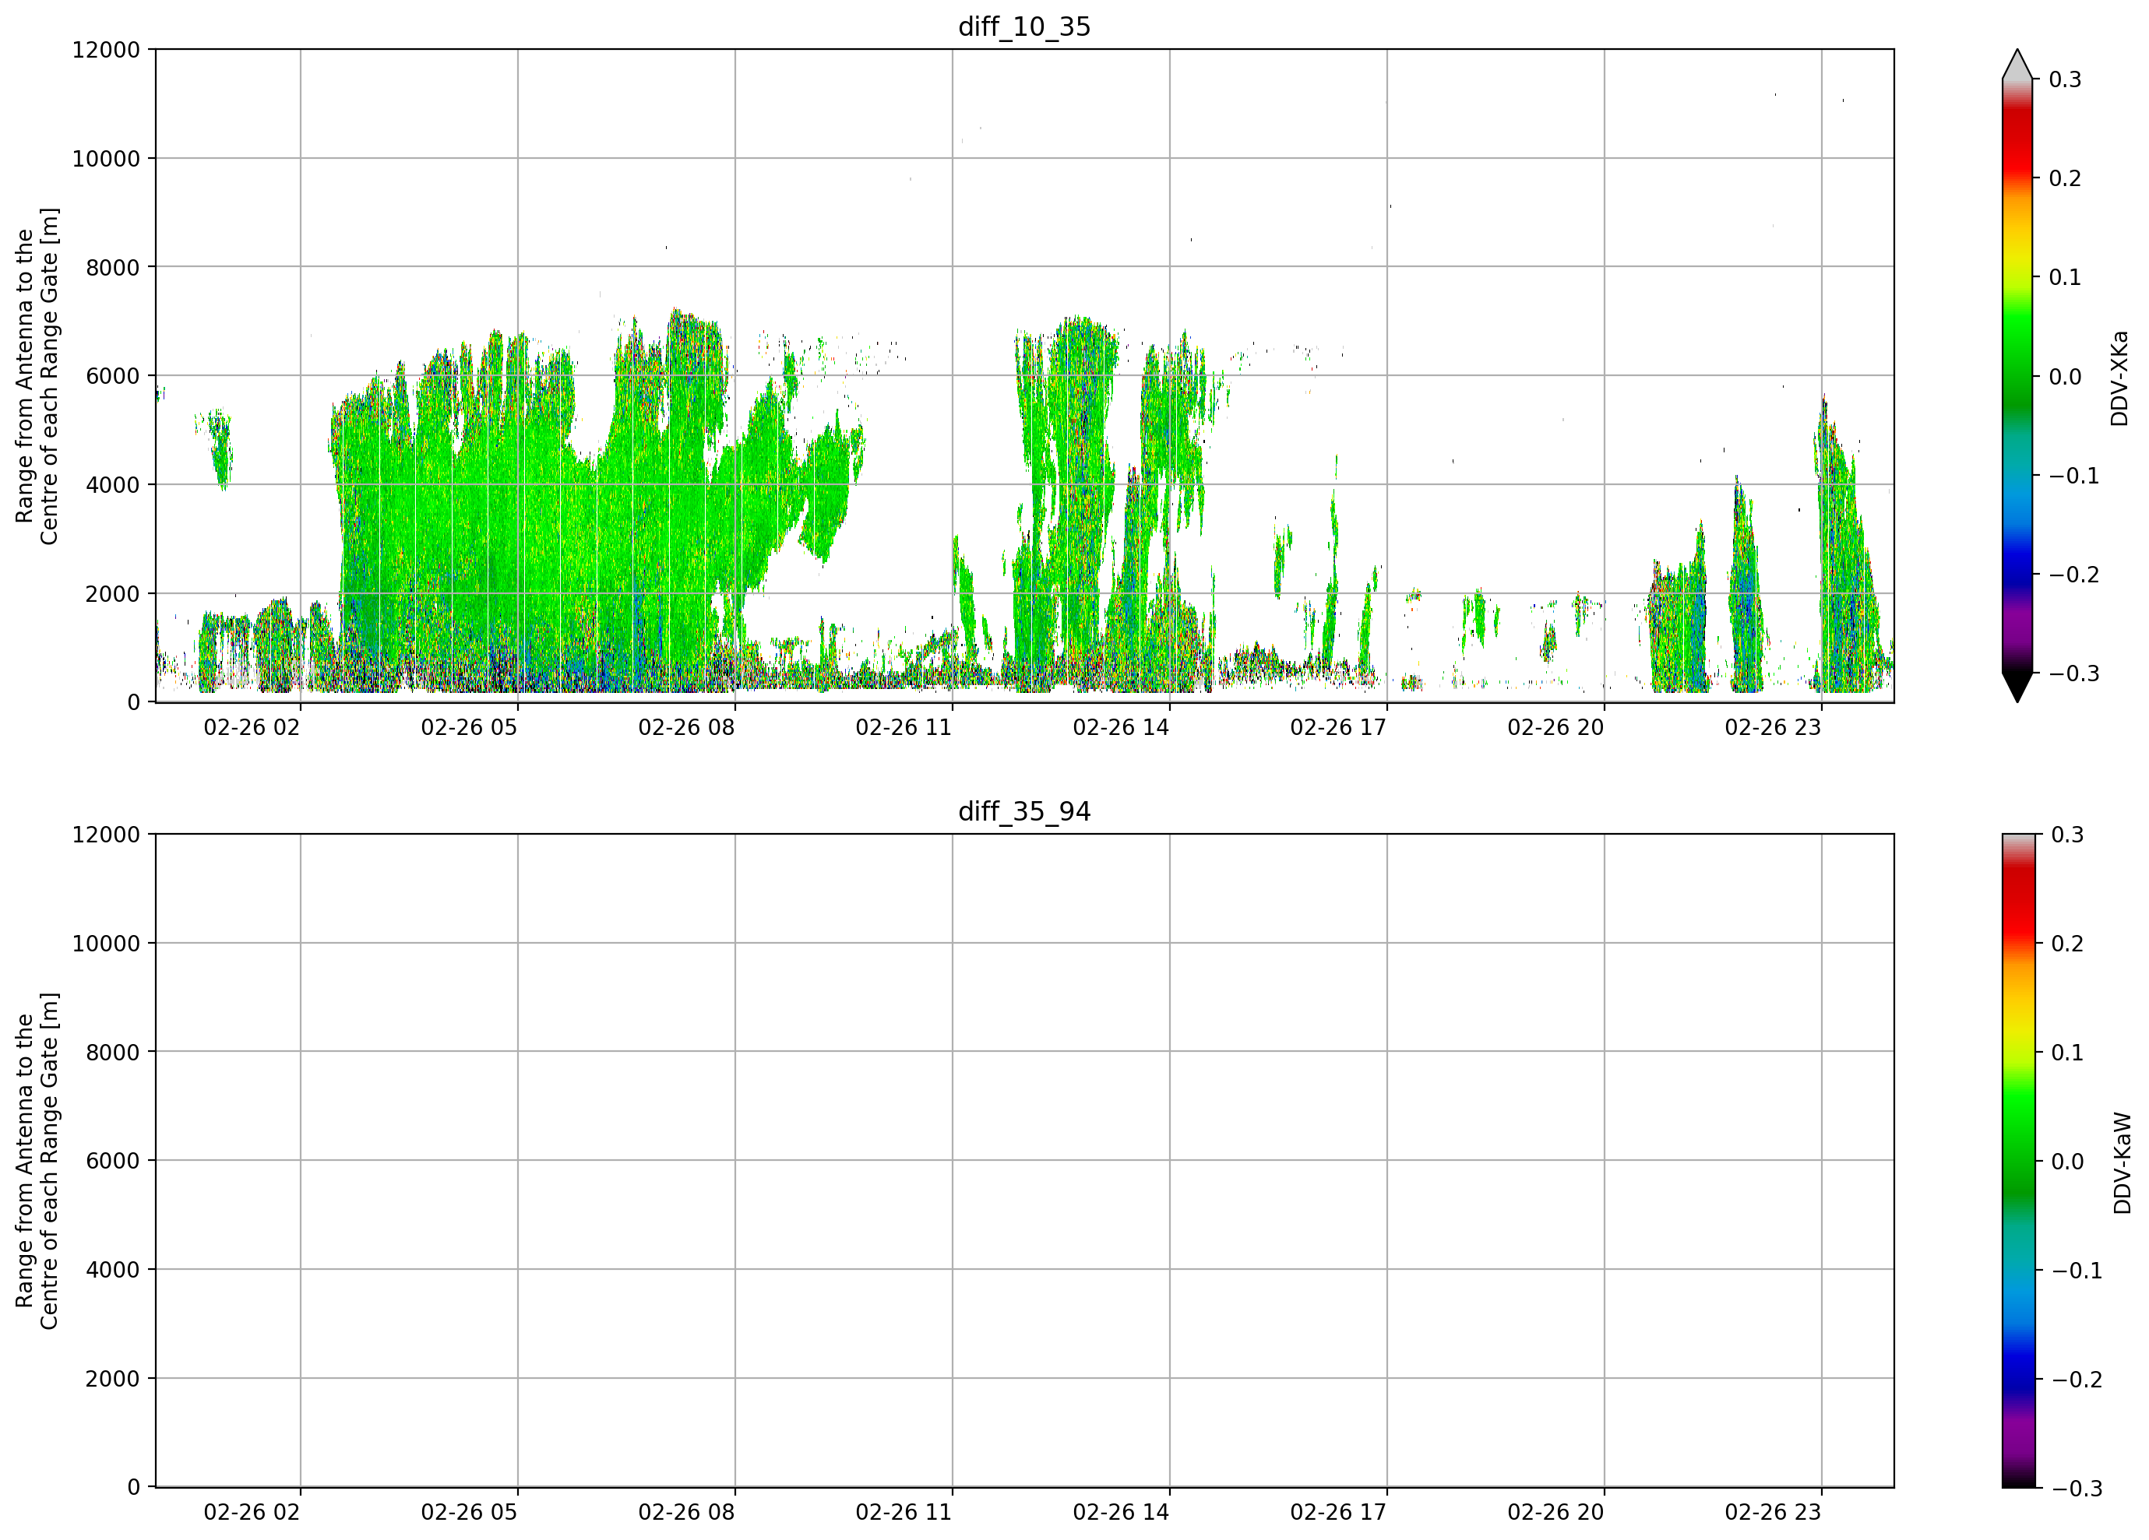Click the bottom plot's range y-axis title
The image size is (2149, 1540).
point(37,1161)
